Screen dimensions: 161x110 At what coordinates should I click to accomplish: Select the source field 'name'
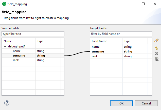pos(16,51)
